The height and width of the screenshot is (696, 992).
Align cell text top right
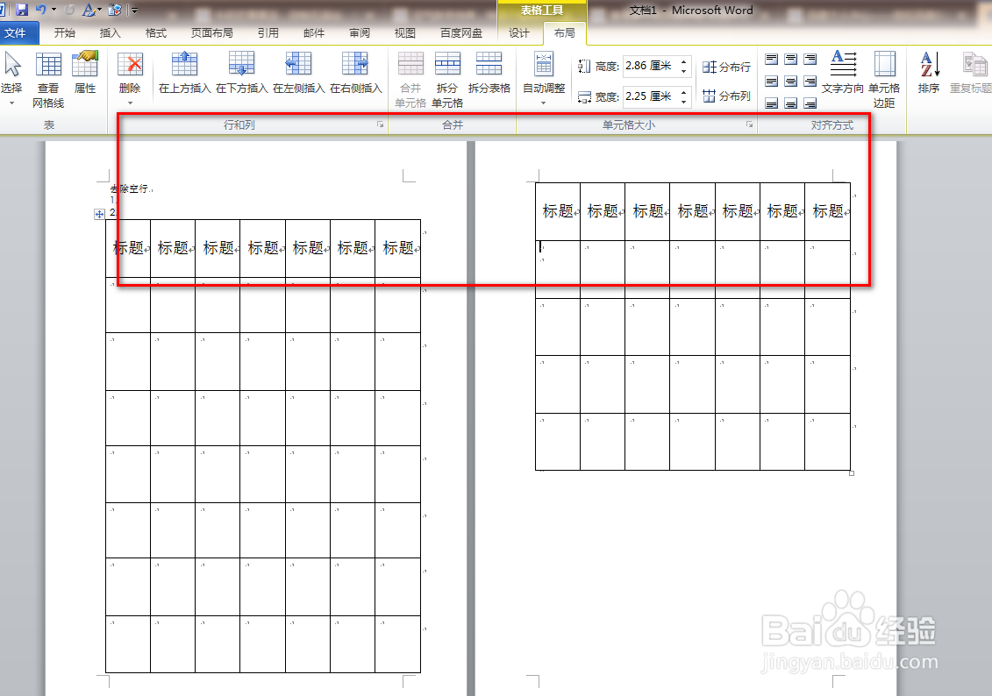[810, 60]
